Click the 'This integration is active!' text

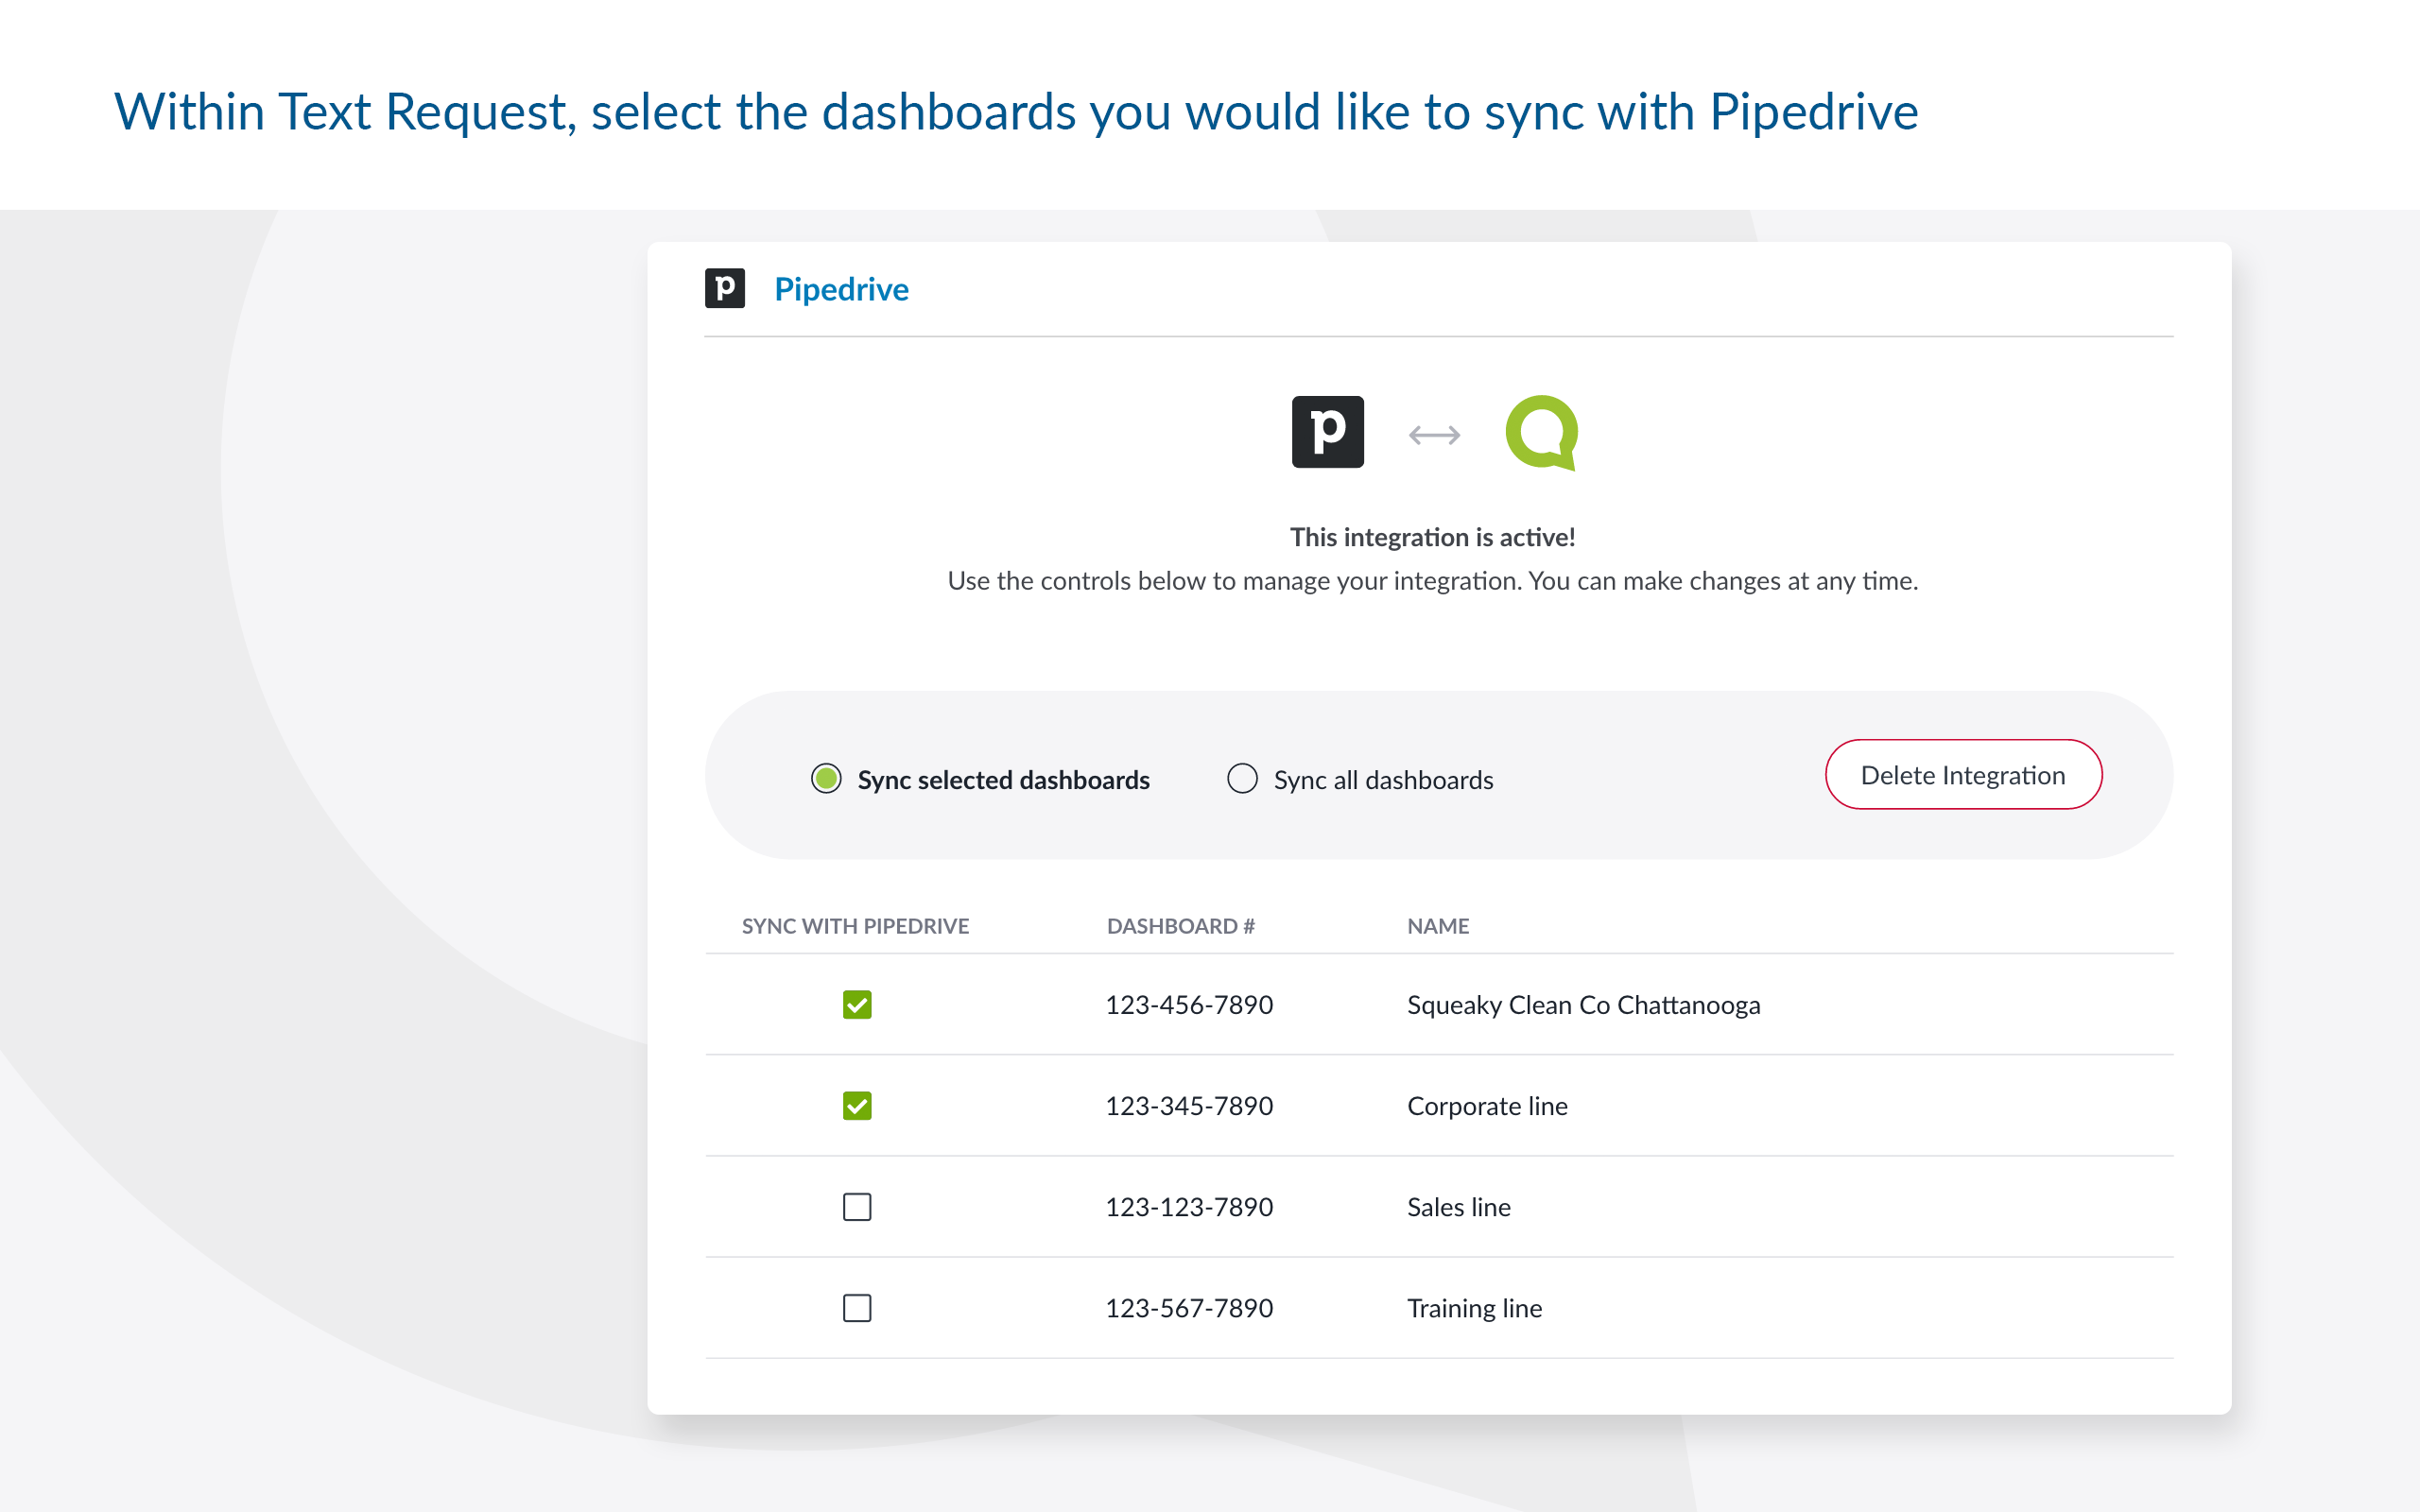(x=1432, y=537)
